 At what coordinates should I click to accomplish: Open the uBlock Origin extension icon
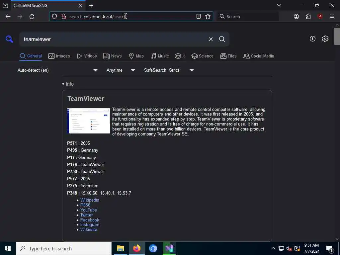320,17
